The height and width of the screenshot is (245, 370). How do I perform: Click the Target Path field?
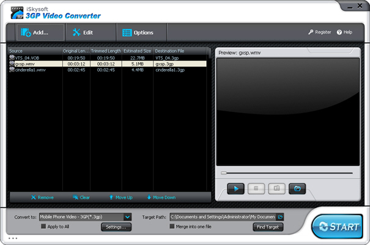(223, 217)
